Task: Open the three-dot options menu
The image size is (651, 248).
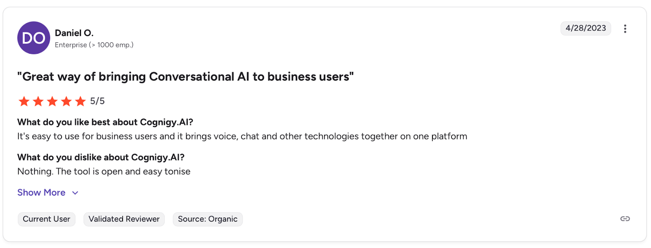Action: [x=625, y=29]
